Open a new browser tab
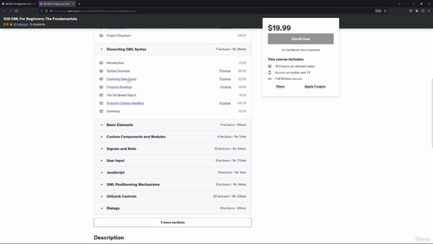 80,4
